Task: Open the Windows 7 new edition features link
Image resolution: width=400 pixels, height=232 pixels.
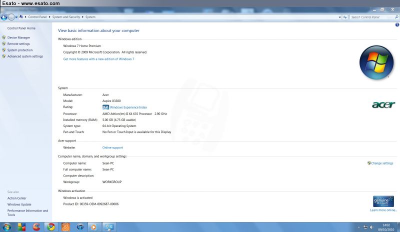Action: (98, 59)
